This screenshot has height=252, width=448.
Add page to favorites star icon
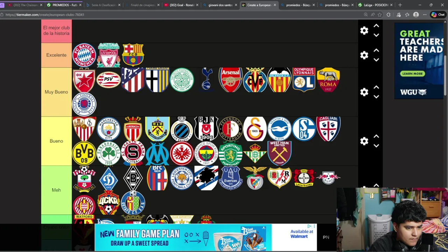coord(379,15)
